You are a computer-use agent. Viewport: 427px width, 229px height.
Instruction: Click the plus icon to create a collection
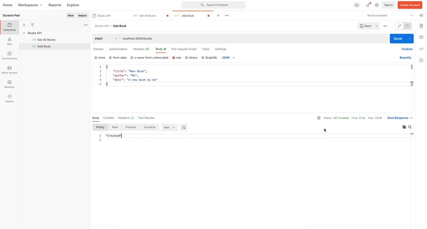click(x=24, y=25)
